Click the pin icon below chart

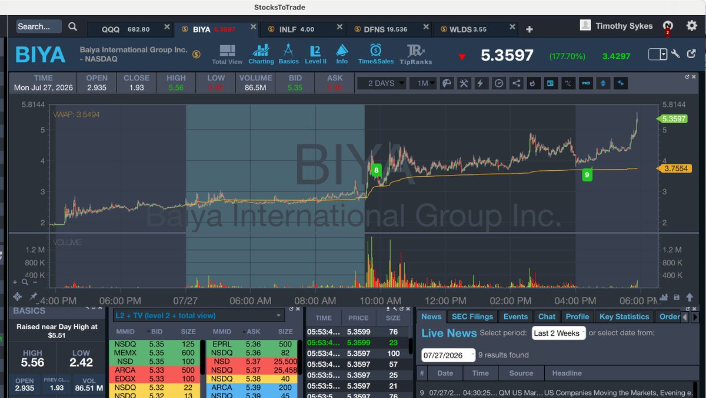tap(34, 296)
